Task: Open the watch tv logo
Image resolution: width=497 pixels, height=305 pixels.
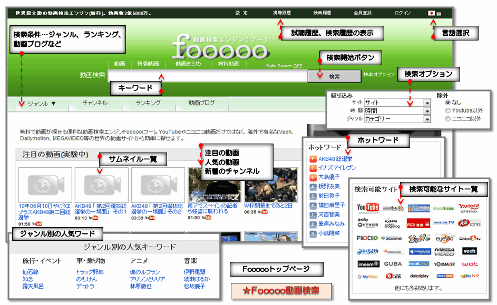Action: tap(470, 238)
